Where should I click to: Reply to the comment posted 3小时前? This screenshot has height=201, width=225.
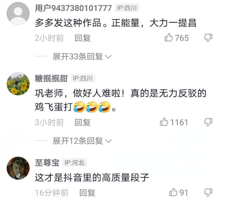coord(83,122)
